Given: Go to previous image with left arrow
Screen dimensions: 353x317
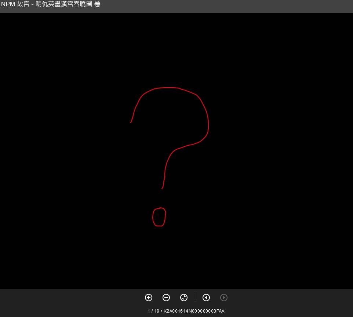Looking at the screenshot, I should click(206, 298).
